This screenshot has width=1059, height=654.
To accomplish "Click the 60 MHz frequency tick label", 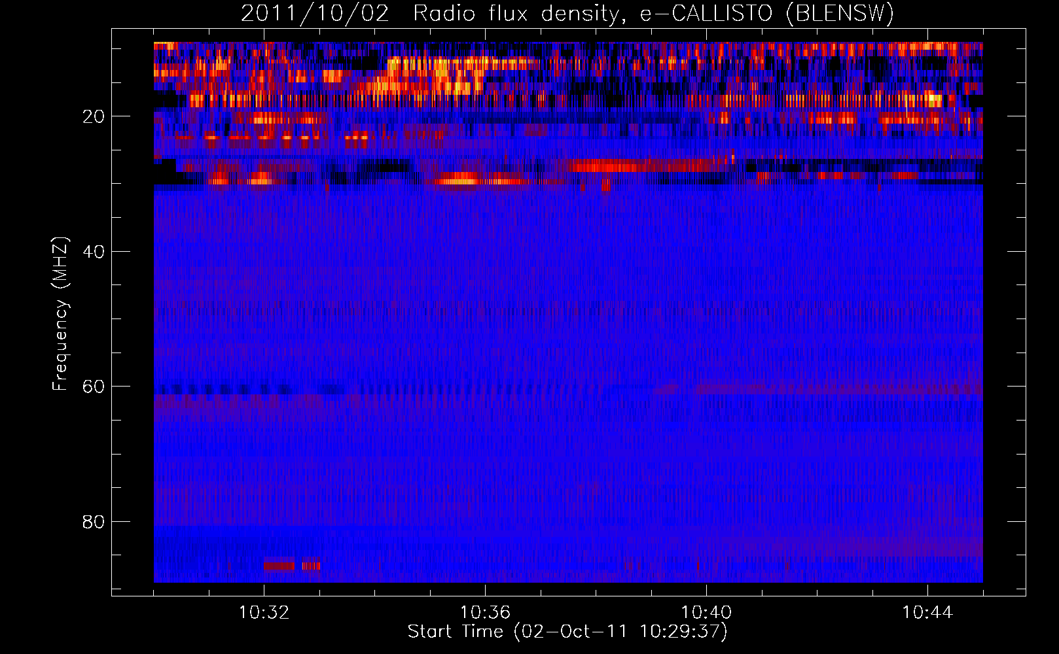I will pos(94,387).
